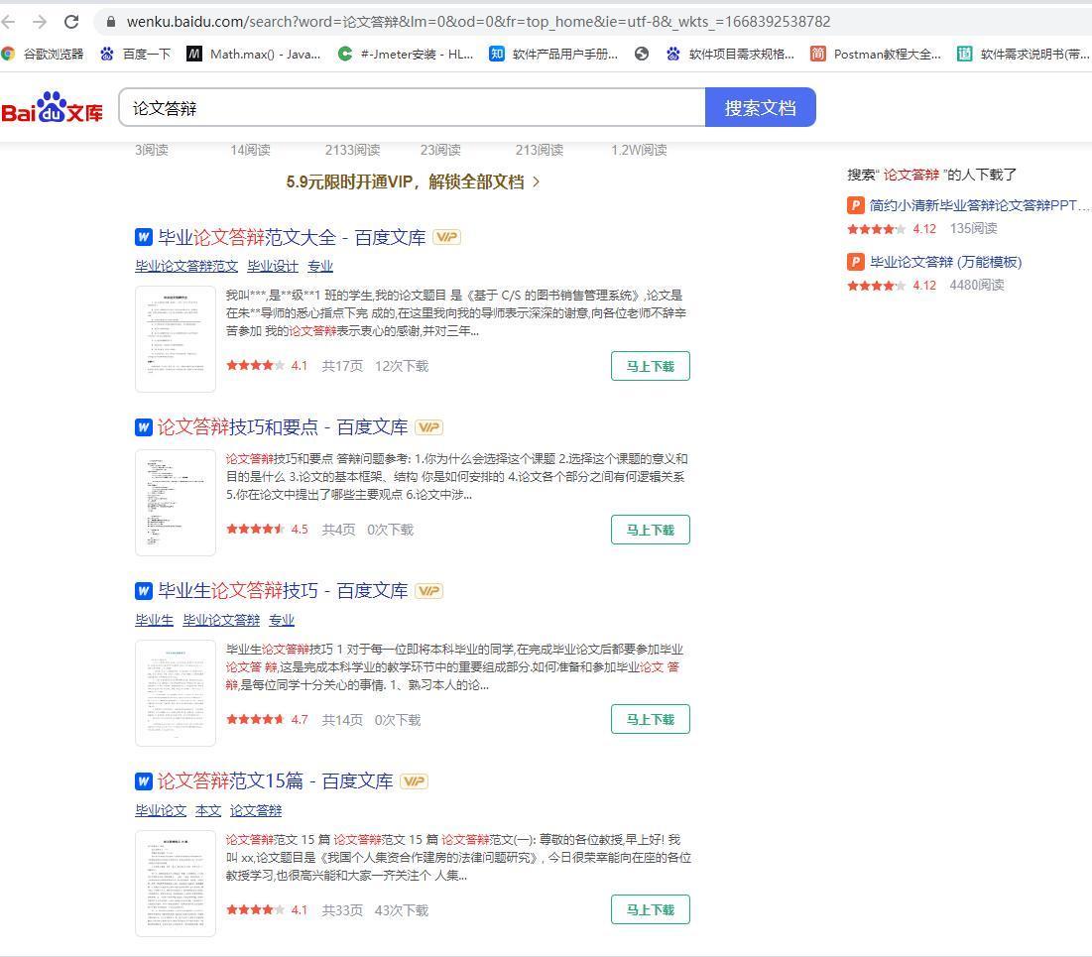Open the Math.max() Java bookmark
Viewport: 1092px width, 957px height.
click(254, 54)
